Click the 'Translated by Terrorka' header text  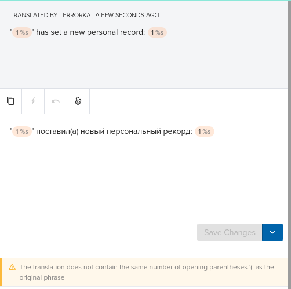click(x=85, y=15)
